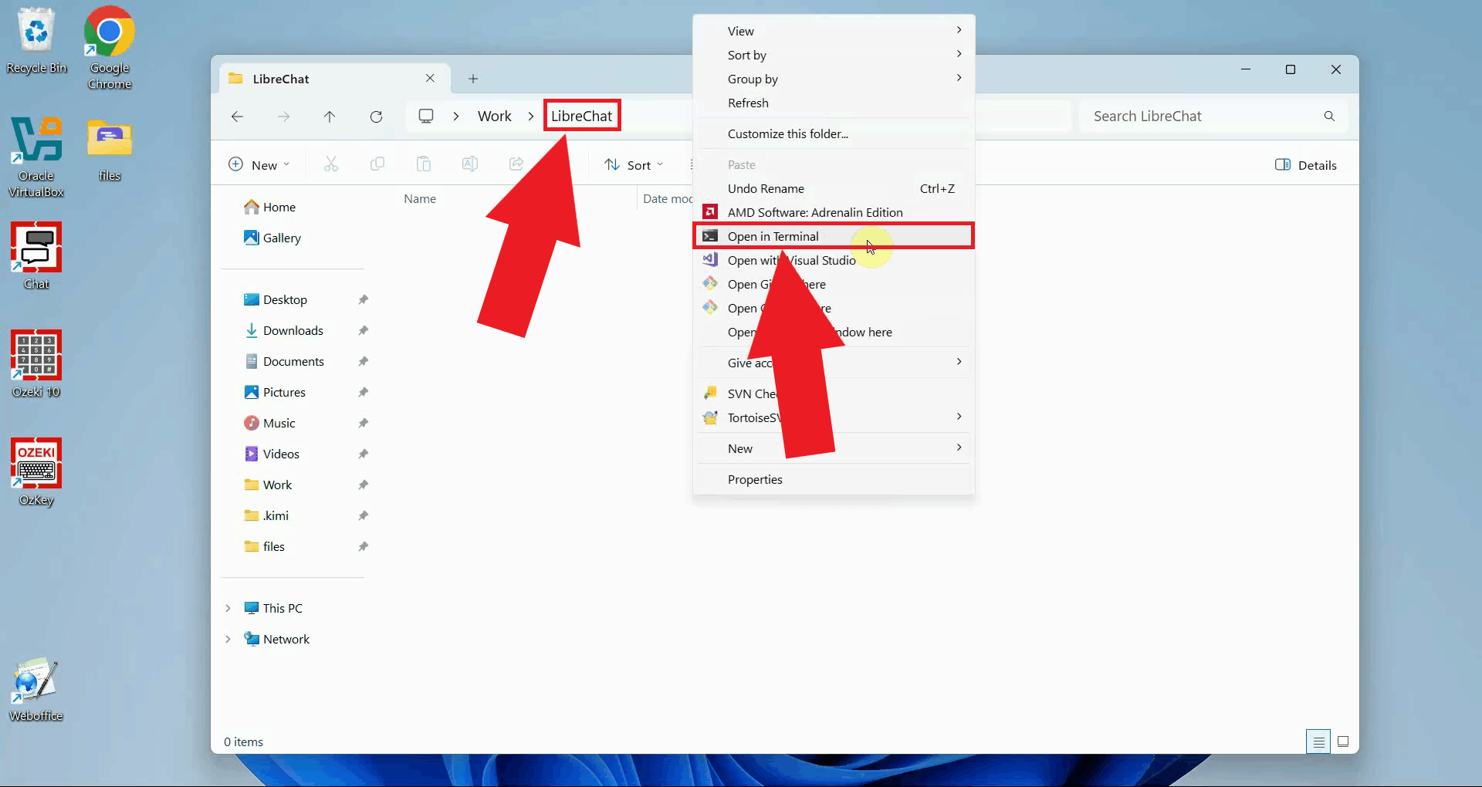
Task: Click the Refresh icon in the navigation bar
Action: coord(376,117)
